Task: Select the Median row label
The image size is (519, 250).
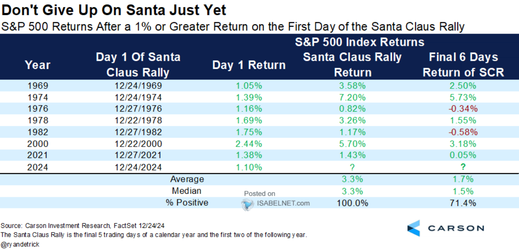Action: (187, 191)
